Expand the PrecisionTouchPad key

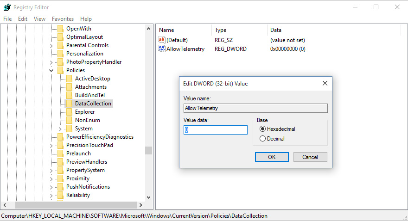[x=51, y=146]
